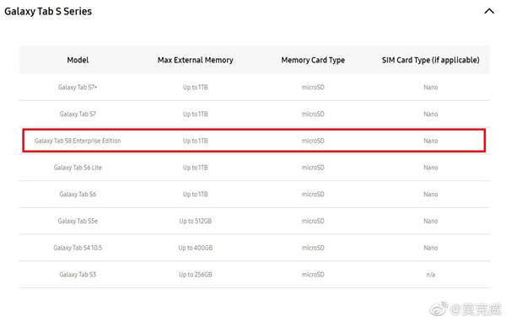The height and width of the screenshot is (321, 506).
Task: Select the Galaxy Tab S7+ row label
Action: [x=78, y=87]
